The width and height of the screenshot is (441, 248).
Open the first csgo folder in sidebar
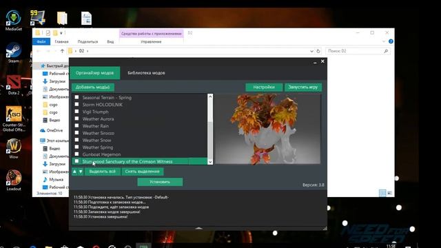[50, 105]
